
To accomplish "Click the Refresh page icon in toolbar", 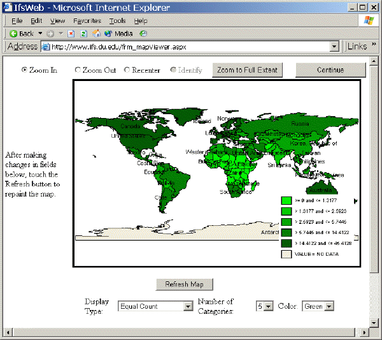I will [83, 33].
